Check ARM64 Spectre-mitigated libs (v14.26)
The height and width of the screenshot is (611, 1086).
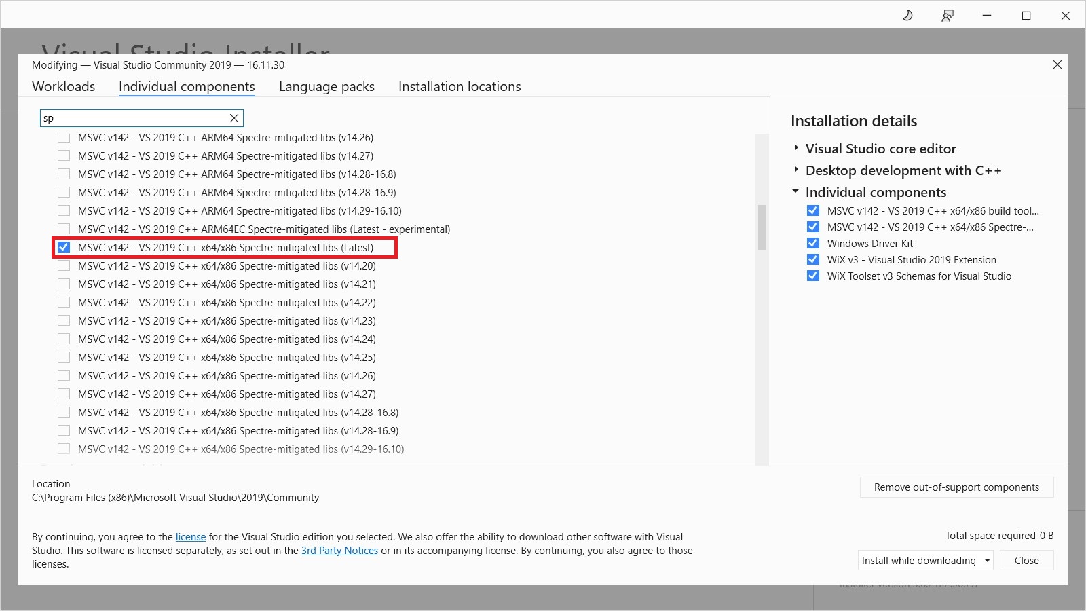[64, 137]
